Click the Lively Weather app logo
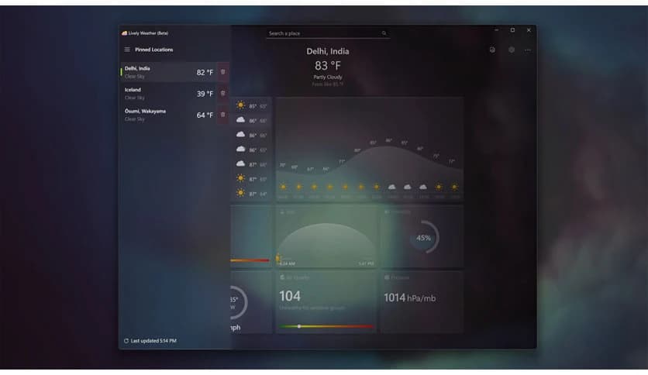648x375 pixels. (124, 33)
